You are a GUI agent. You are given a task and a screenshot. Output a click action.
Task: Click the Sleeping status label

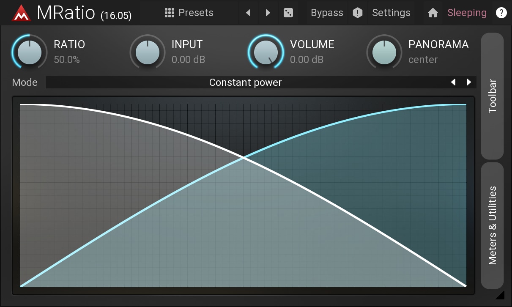tap(467, 13)
